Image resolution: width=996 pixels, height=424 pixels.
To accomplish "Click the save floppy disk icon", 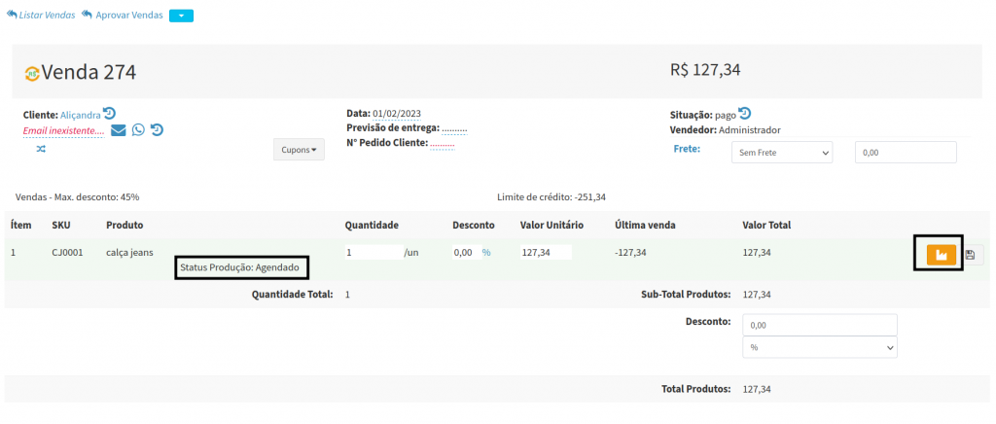I will click(x=972, y=255).
